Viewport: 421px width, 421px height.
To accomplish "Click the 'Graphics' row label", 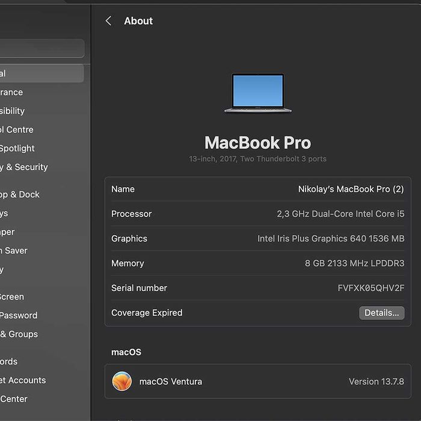I will coord(129,239).
